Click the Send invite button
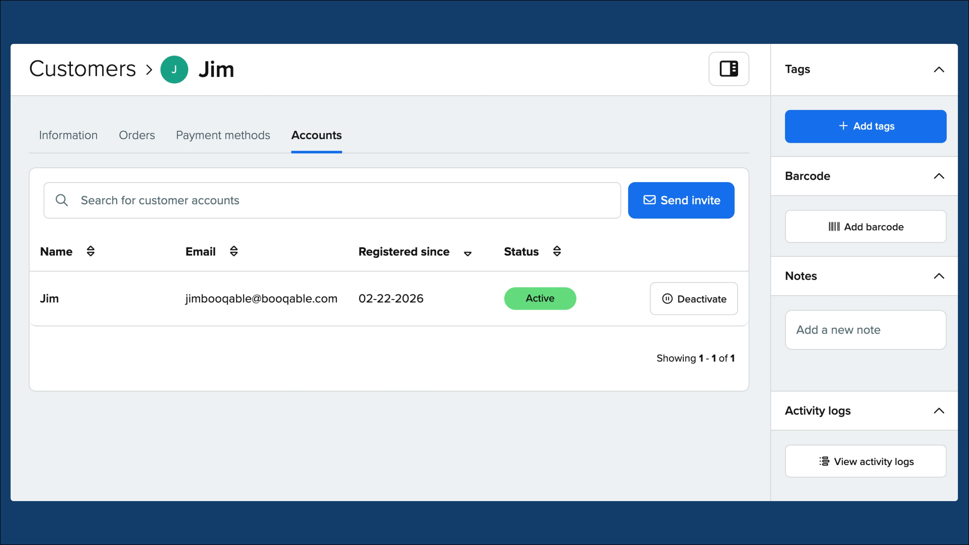Screen dimensions: 969x545 click(x=681, y=200)
